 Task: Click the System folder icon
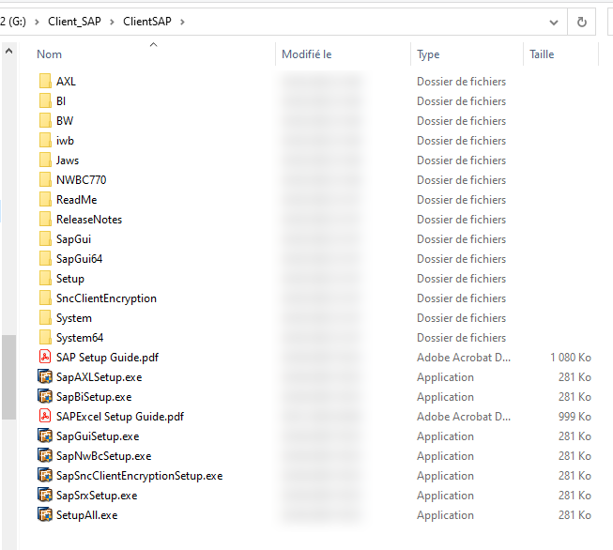(45, 318)
